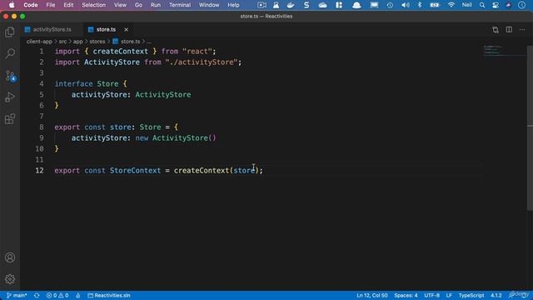Open the File menu
The image size is (533, 300).
(51, 5)
